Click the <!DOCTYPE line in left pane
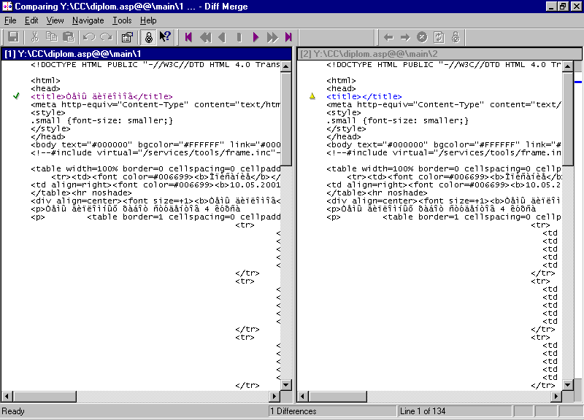Screen dimensions: 584x420 pos(155,64)
